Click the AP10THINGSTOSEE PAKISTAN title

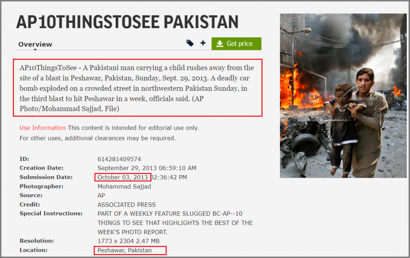tap(127, 22)
